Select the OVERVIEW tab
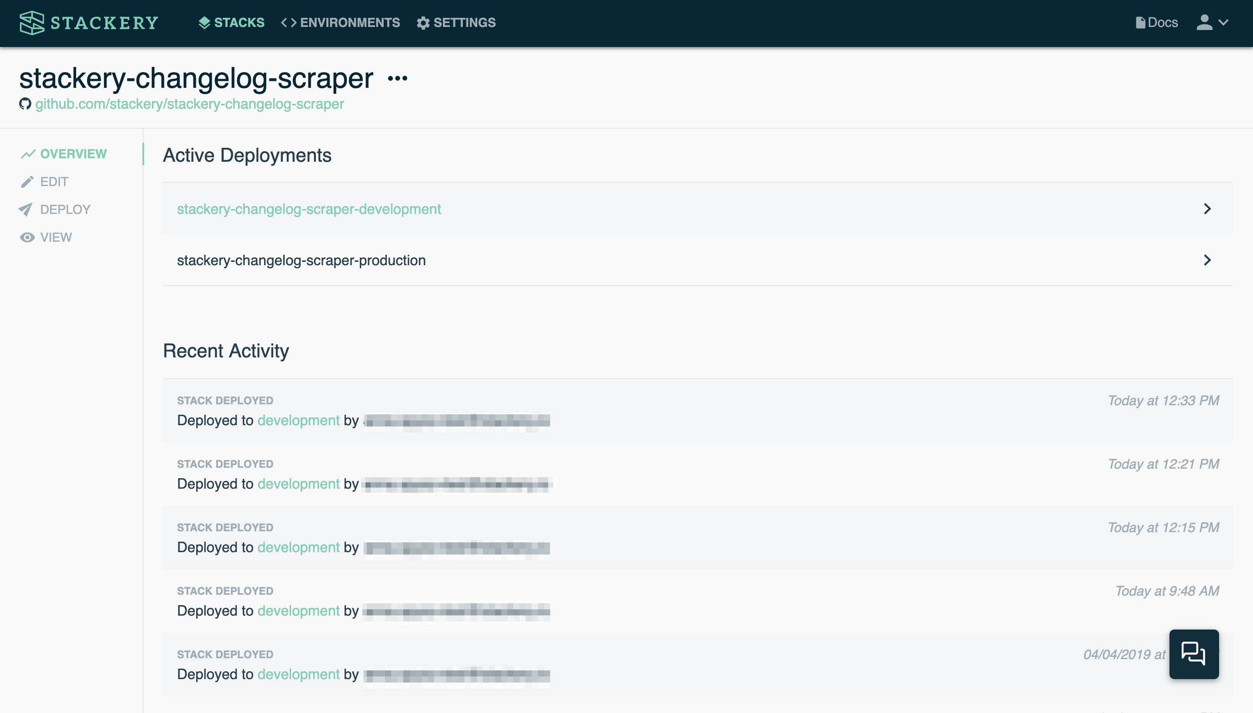Image resolution: width=1253 pixels, height=713 pixels. point(73,153)
